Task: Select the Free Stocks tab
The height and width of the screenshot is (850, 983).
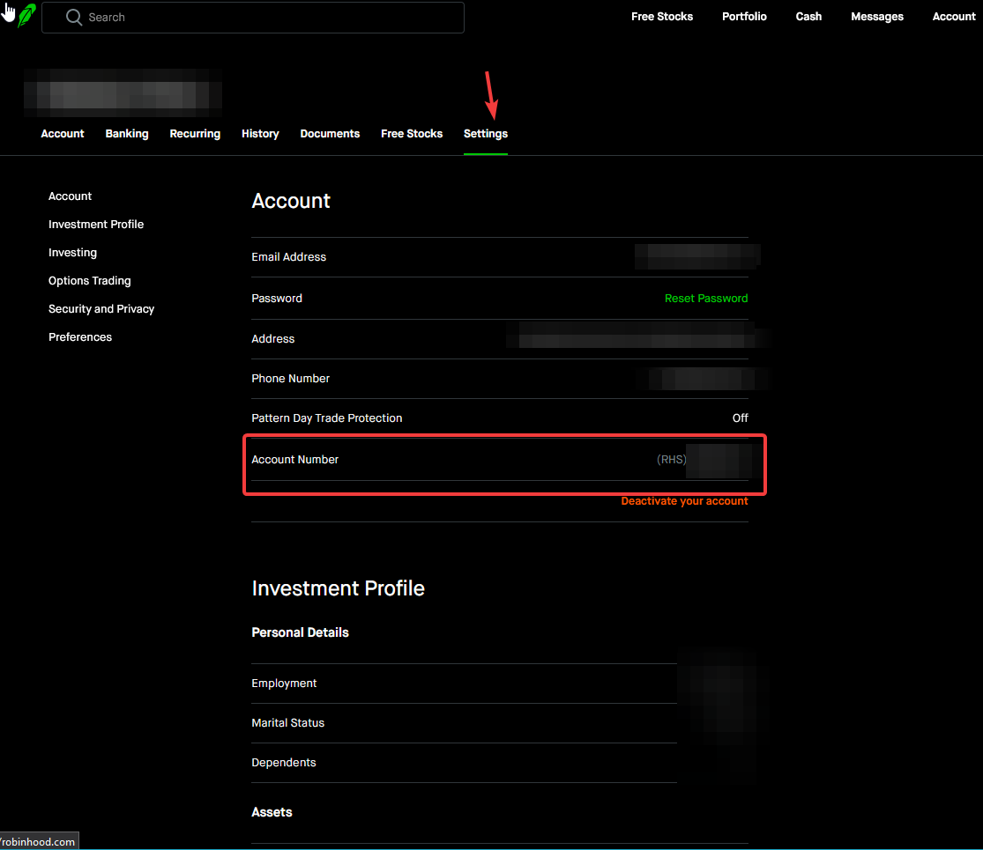Action: click(x=411, y=133)
